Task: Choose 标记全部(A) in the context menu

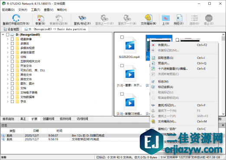Action: [184, 87]
